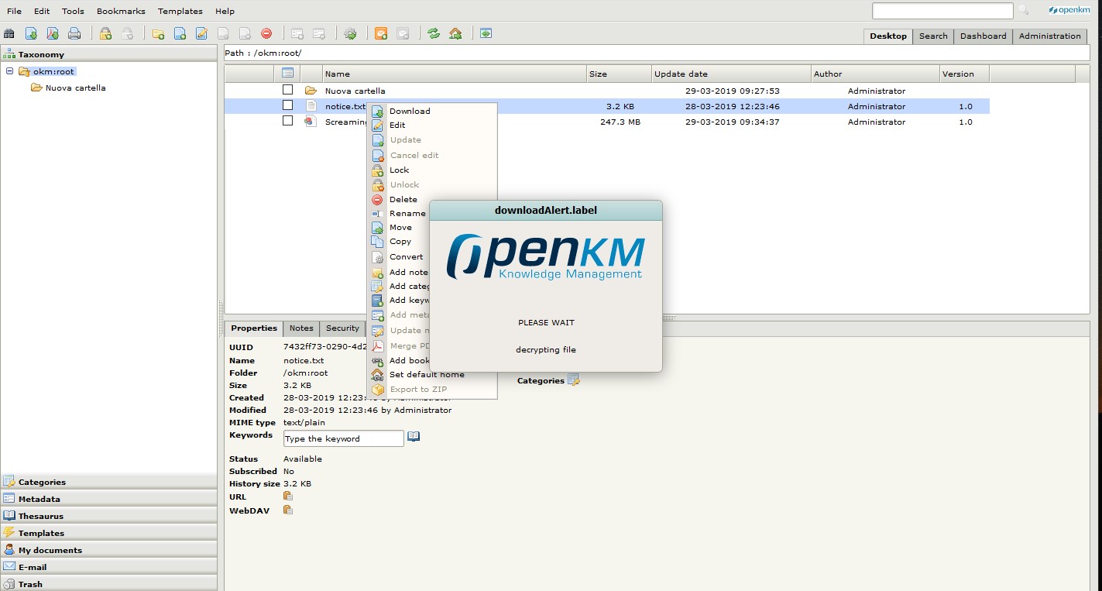This screenshot has height=591, width=1102.
Task: Expand the Categories panel in sidebar
Action: 42,482
